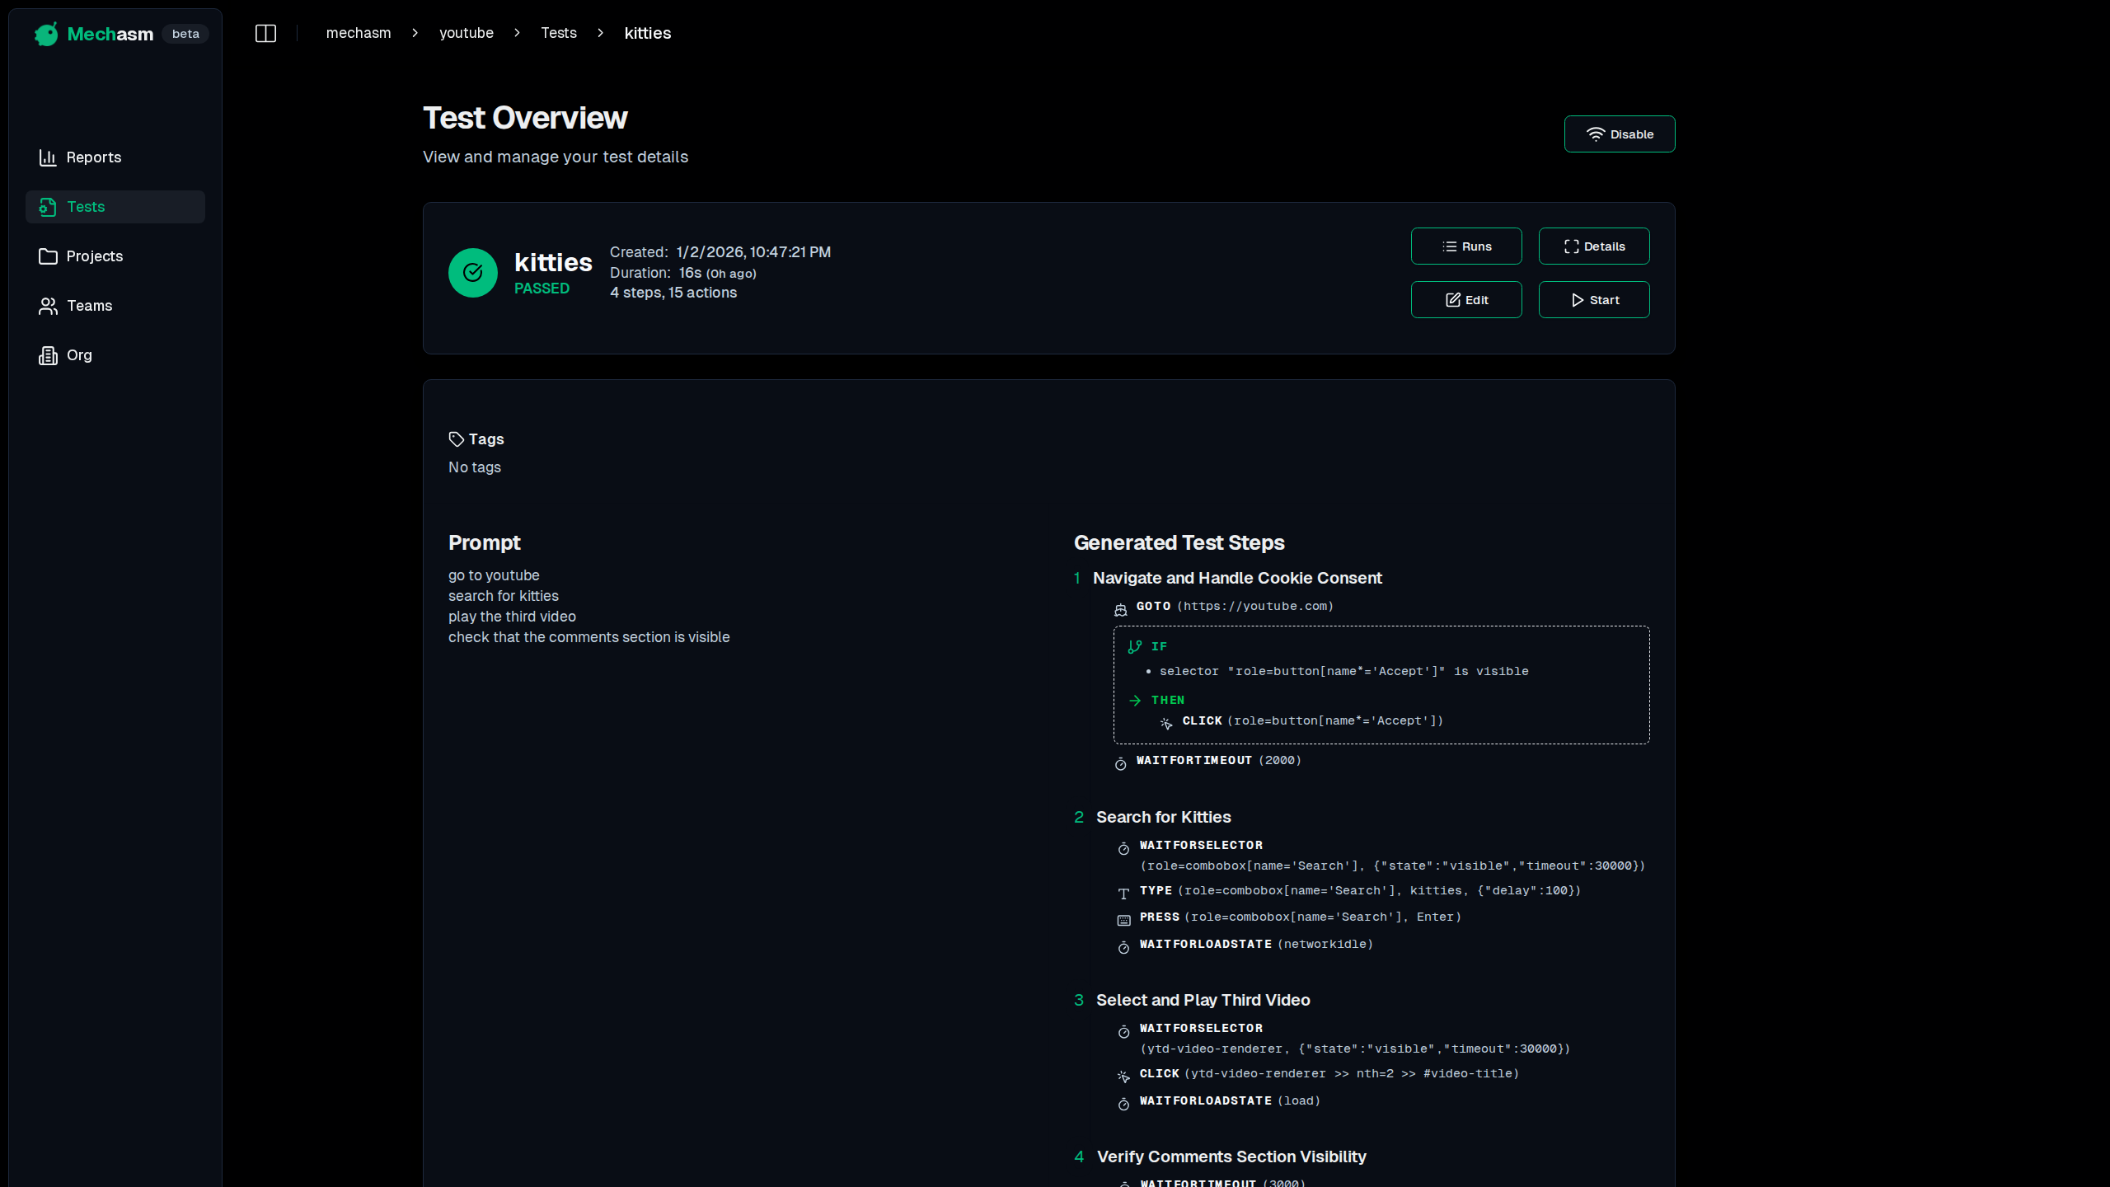Click the Mechasm logo icon
The width and height of the screenshot is (2110, 1187).
coord(45,34)
